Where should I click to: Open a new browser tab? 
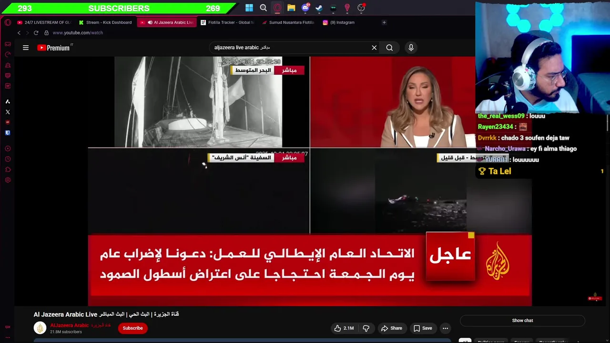[x=384, y=22]
